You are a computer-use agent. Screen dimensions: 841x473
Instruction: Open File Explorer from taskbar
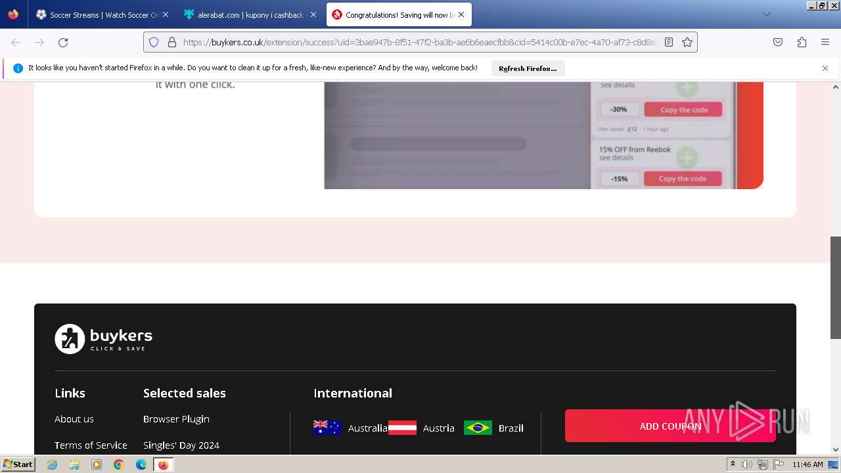pos(74,464)
